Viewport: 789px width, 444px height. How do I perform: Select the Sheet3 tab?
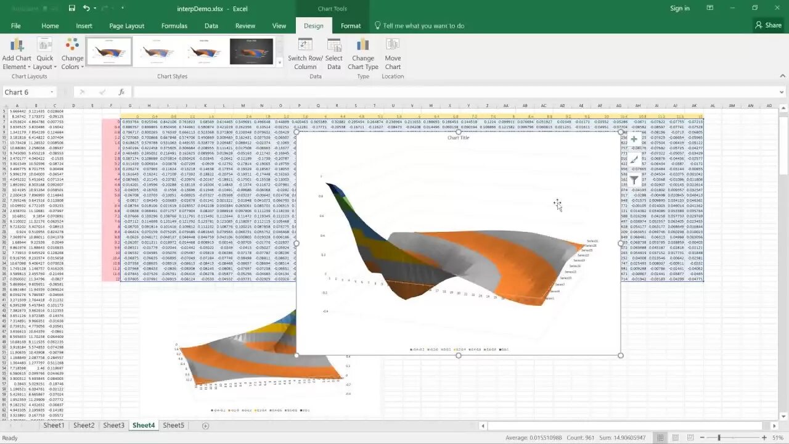click(x=113, y=425)
